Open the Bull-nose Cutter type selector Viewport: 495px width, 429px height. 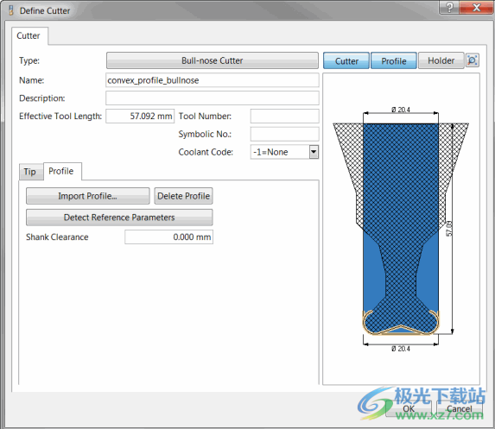[x=213, y=60]
